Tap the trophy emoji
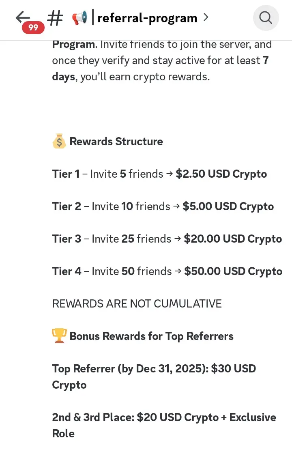The height and width of the screenshot is (456, 292). [x=59, y=336]
